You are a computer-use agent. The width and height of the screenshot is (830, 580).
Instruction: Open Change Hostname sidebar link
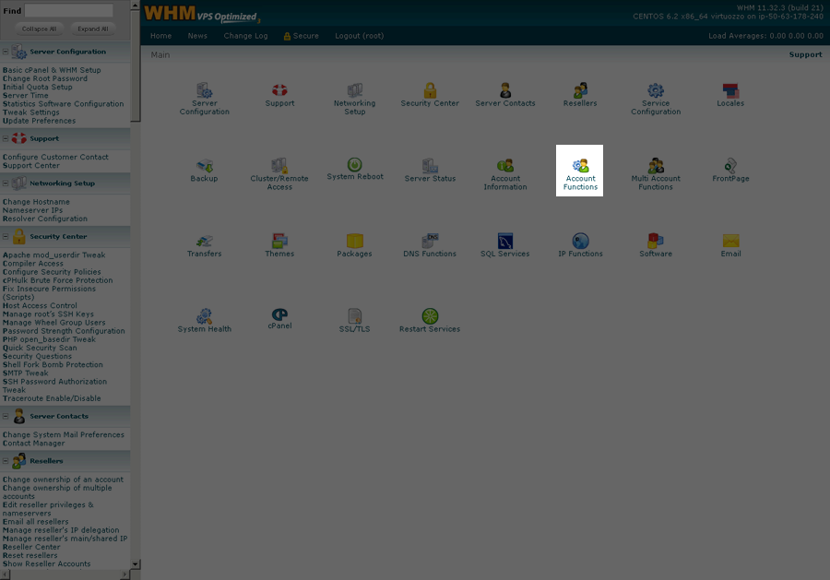click(x=36, y=202)
